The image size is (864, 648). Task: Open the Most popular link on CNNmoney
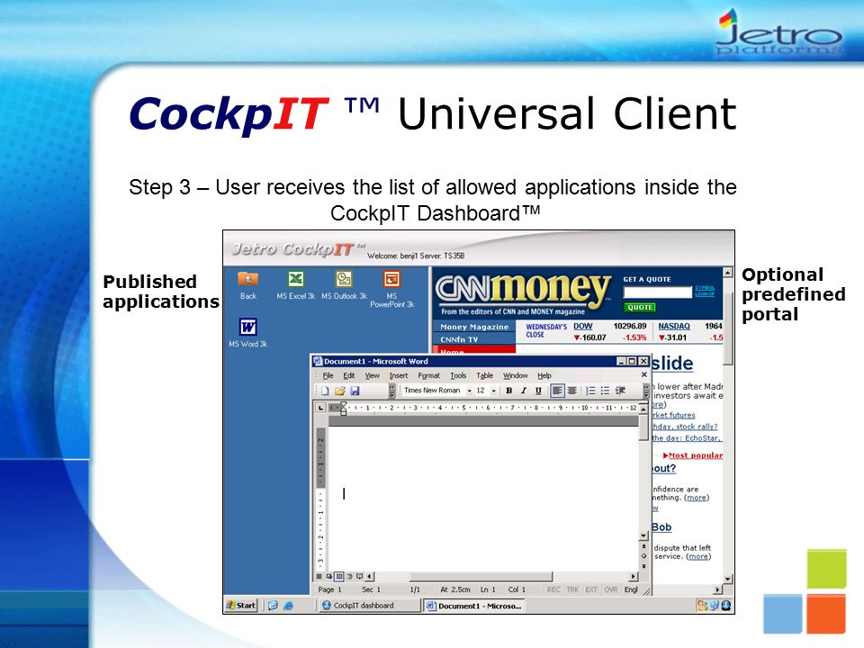click(696, 455)
